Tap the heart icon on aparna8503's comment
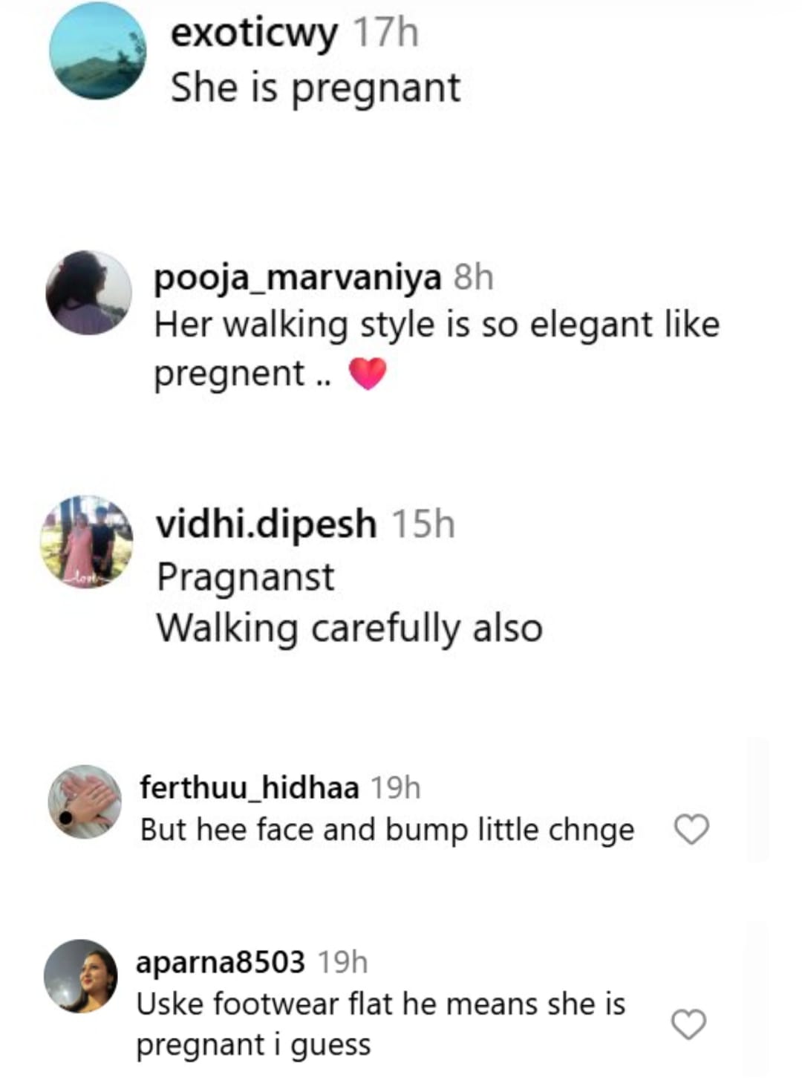The width and height of the screenshot is (802, 1092). coord(688,1024)
